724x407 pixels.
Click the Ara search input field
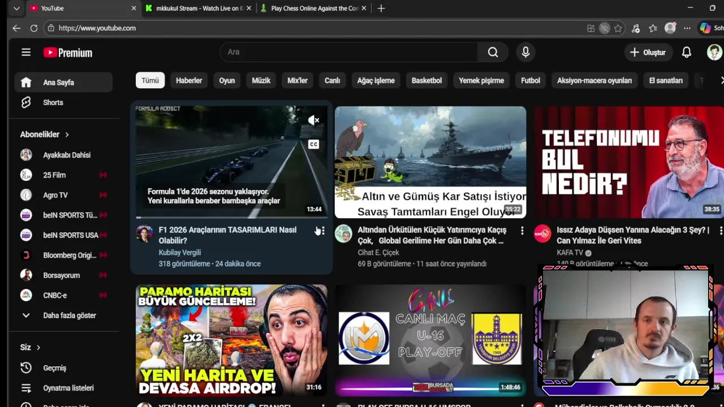pos(348,52)
